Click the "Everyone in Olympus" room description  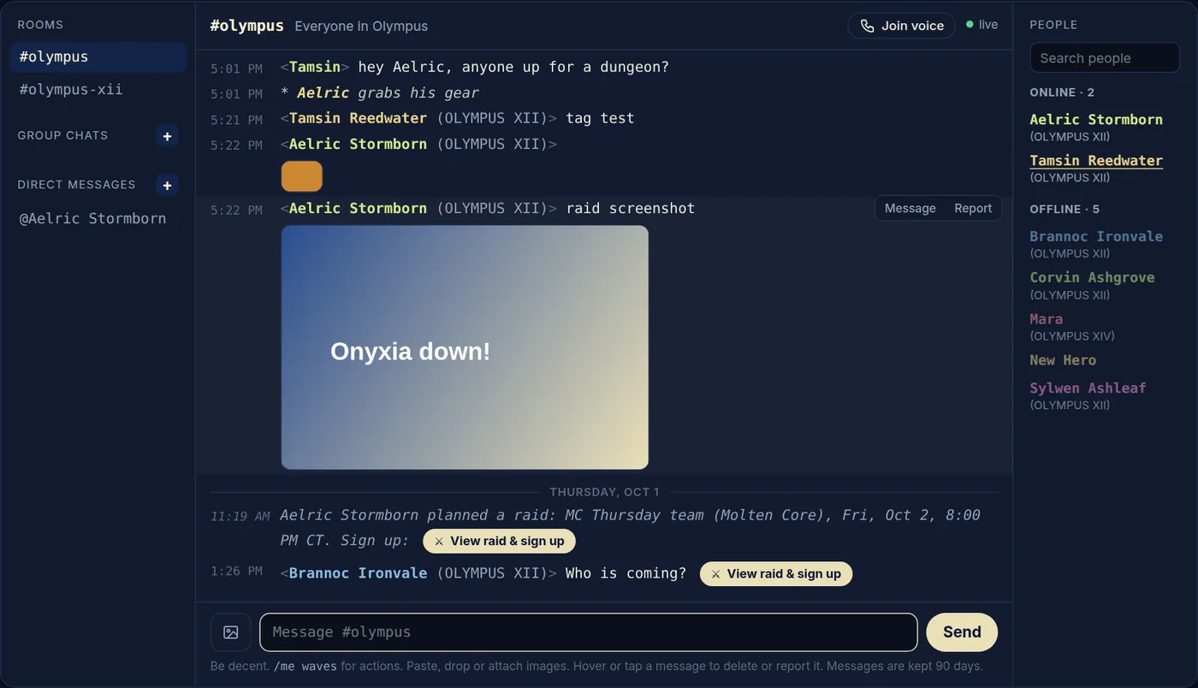click(x=361, y=26)
